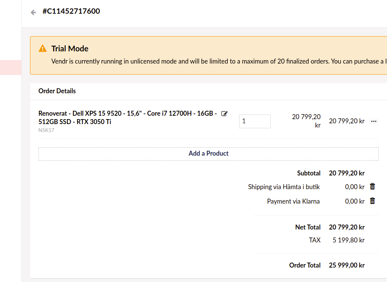The height and width of the screenshot is (282, 387).
Task: Remove the Klarna payment via trash icon
Action: (x=372, y=201)
